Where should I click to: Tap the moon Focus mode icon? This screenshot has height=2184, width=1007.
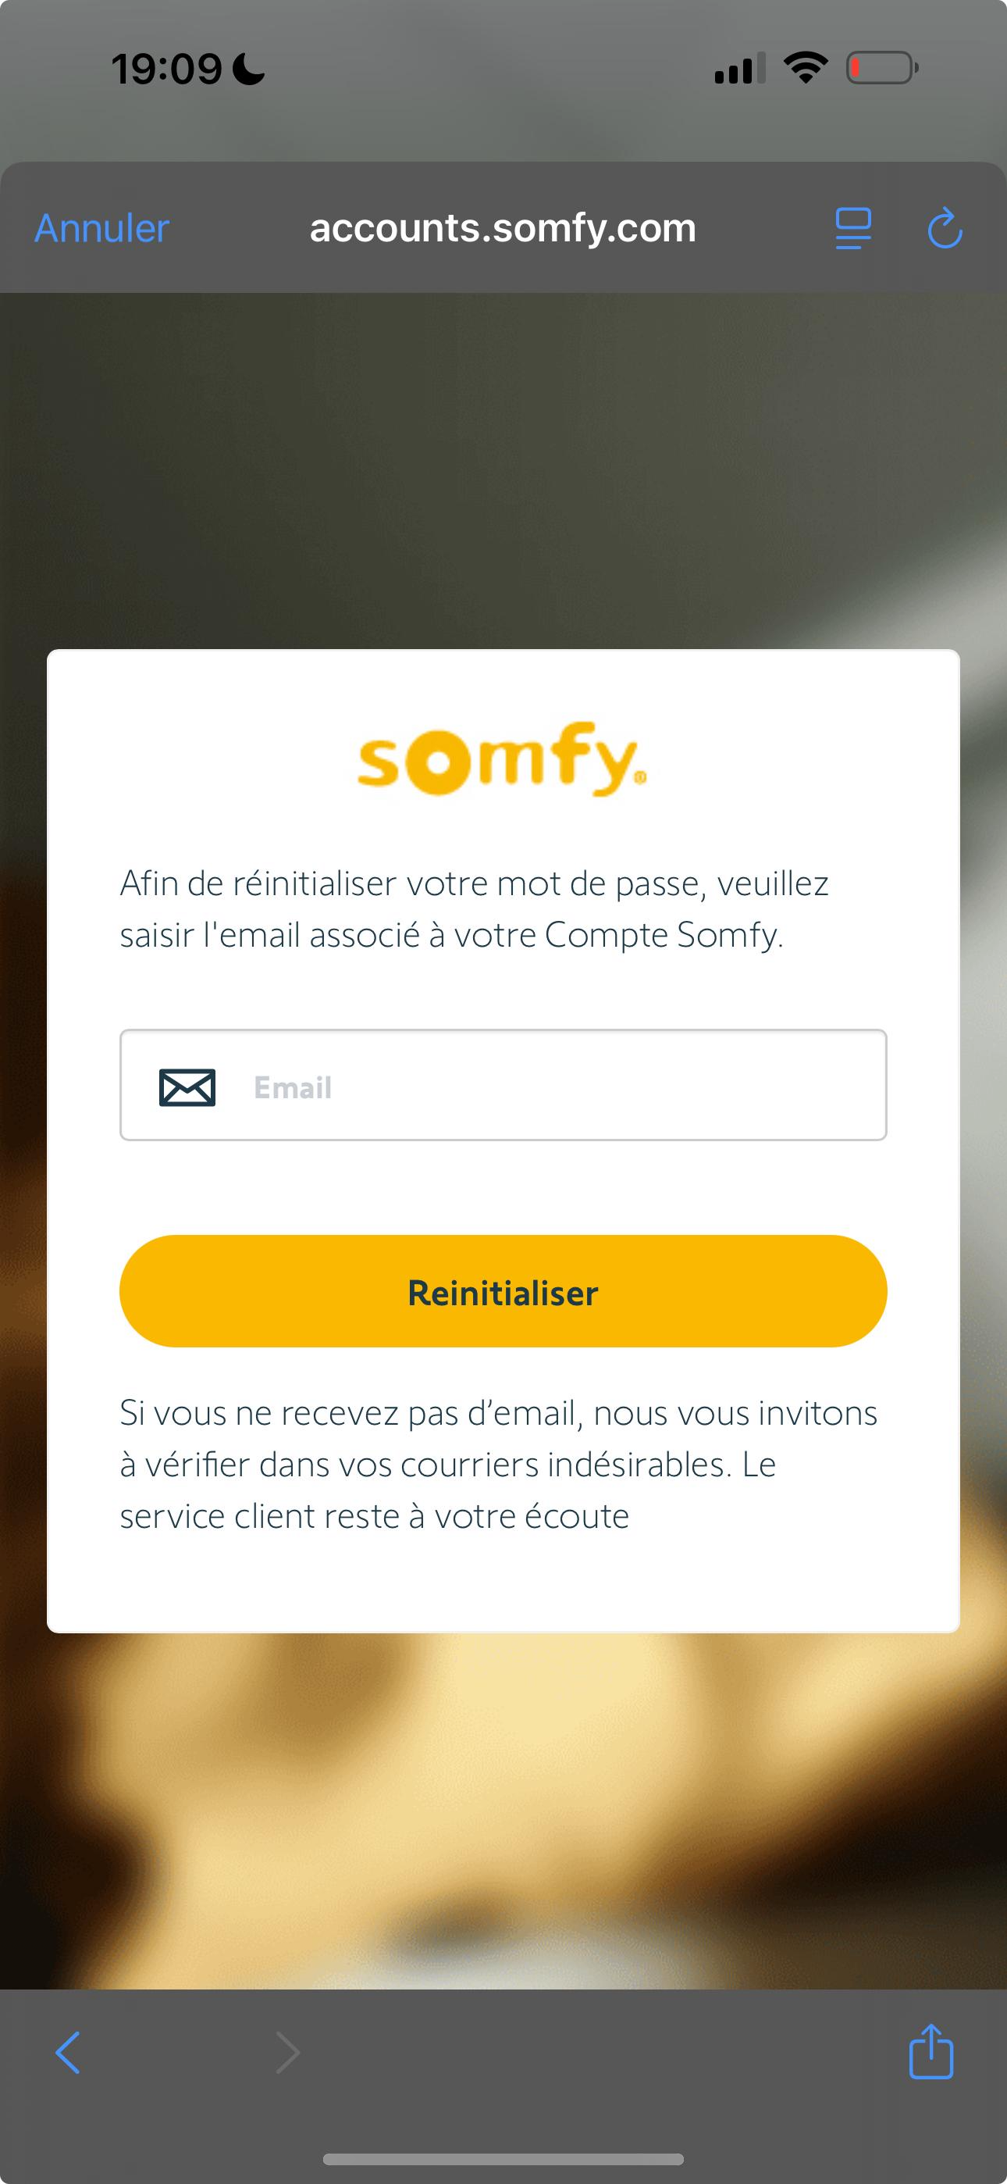tap(248, 69)
